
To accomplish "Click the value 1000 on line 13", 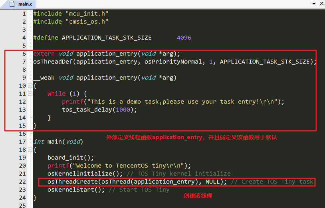I will 123,110.
